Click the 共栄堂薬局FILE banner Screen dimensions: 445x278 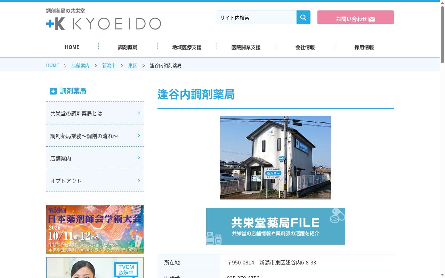276,226
